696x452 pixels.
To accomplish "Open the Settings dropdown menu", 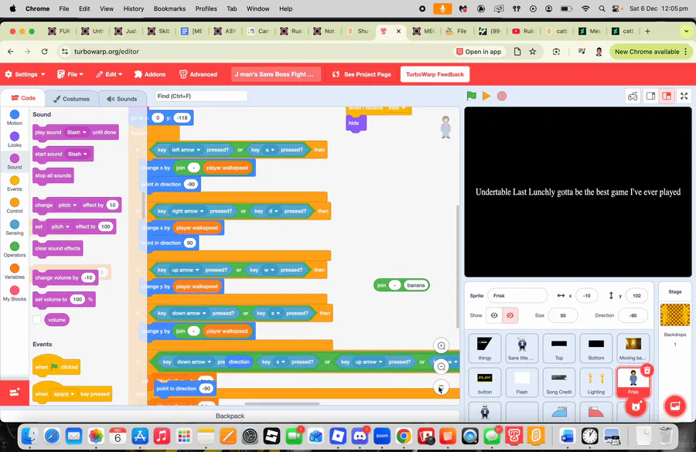I will (x=25, y=74).
